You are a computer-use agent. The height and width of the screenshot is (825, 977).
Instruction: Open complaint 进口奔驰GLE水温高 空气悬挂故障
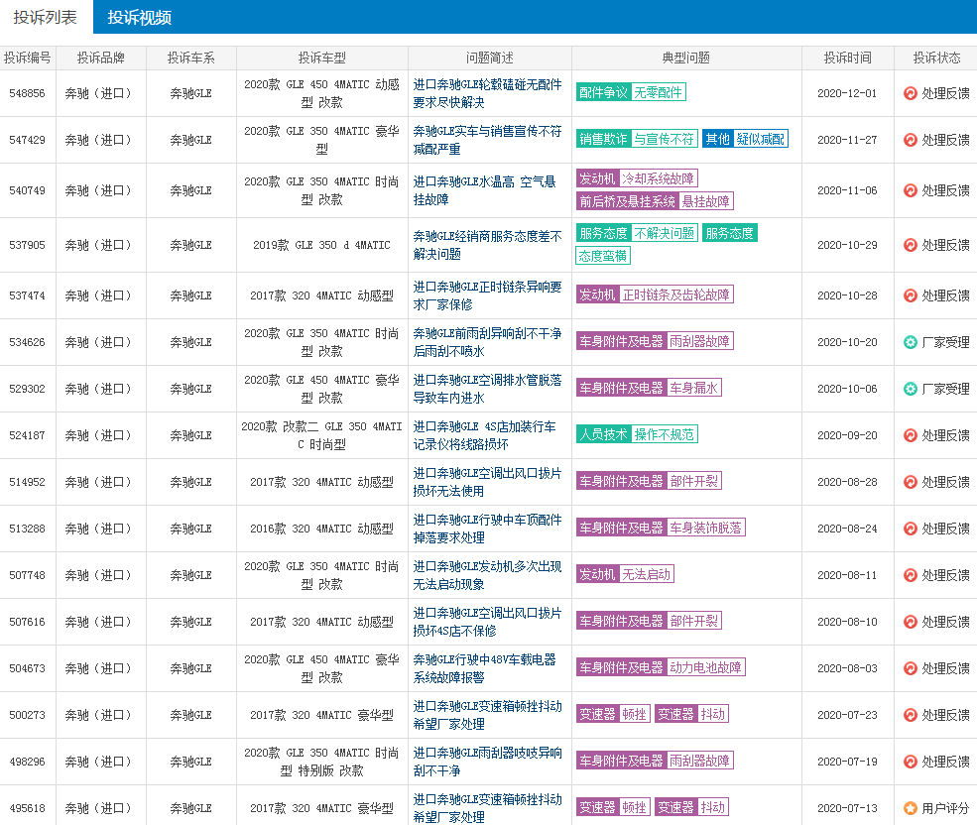click(x=484, y=190)
